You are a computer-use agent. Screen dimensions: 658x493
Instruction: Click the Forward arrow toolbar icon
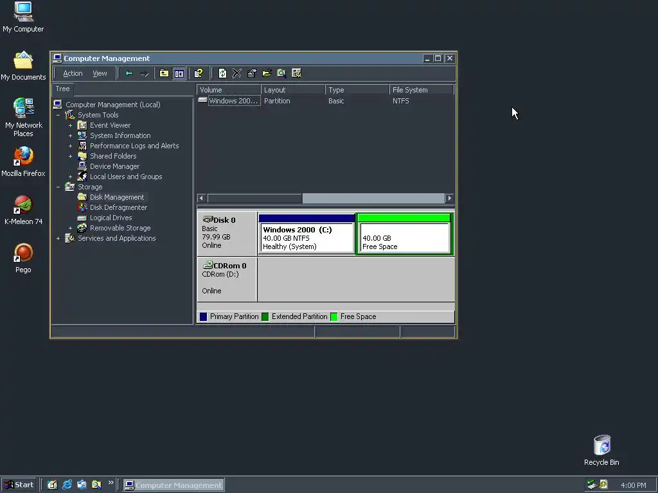145,73
